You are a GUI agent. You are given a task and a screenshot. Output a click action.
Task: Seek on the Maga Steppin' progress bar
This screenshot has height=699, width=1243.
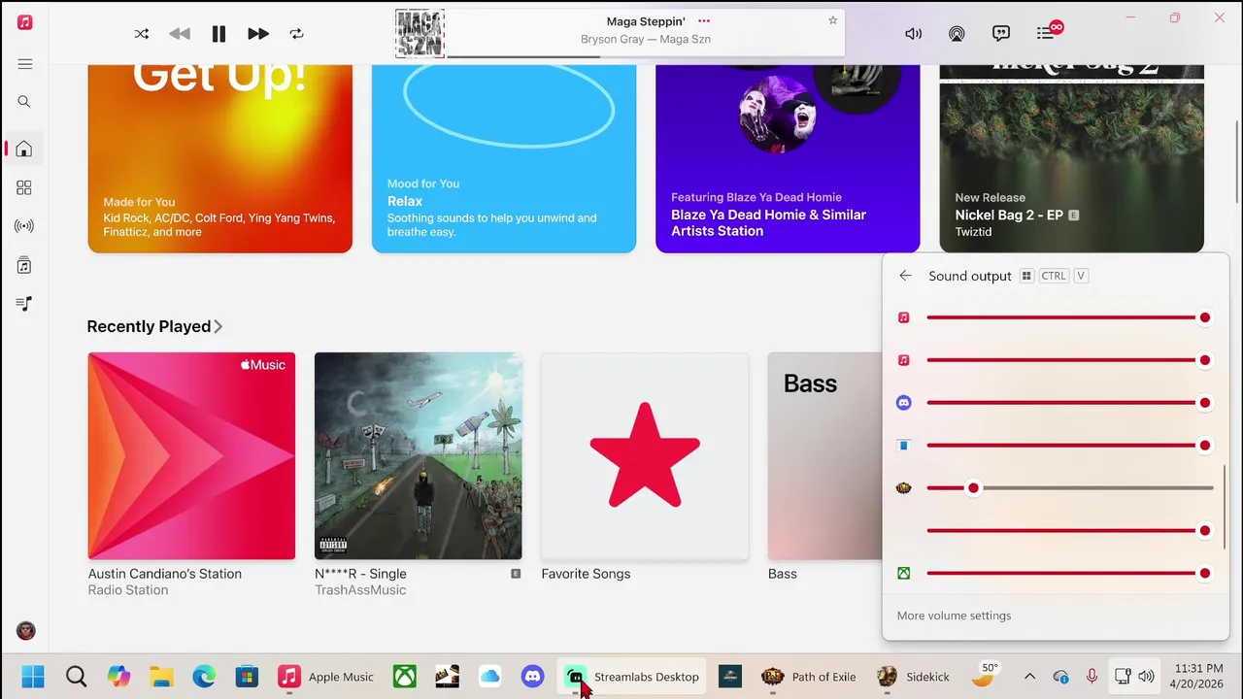645,56
